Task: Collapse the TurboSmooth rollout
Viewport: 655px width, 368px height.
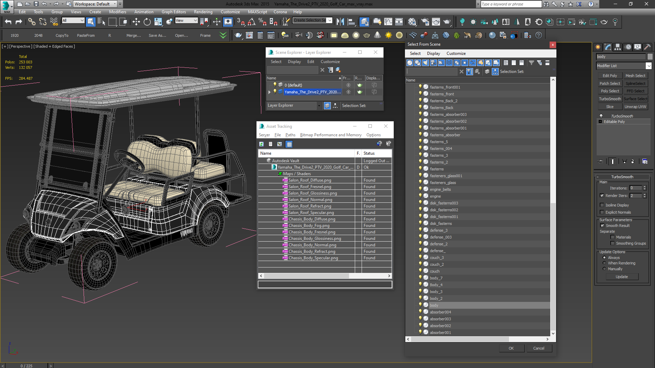Action: pos(598,177)
